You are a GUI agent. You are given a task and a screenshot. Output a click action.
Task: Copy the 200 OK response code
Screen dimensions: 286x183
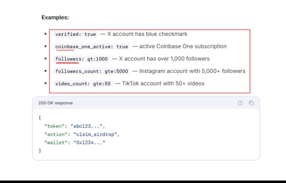click(x=251, y=103)
